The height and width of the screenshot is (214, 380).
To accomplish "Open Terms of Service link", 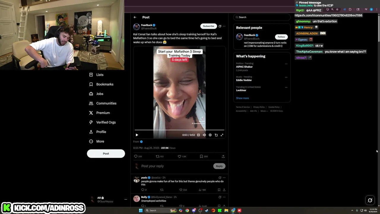I will (x=243, y=107).
